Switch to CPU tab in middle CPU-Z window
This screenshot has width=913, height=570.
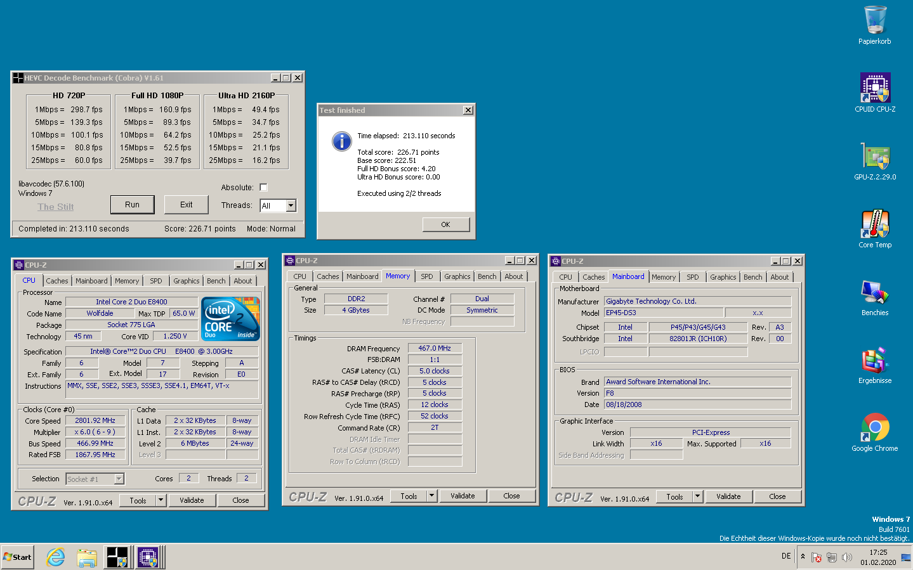click(300, 276)
